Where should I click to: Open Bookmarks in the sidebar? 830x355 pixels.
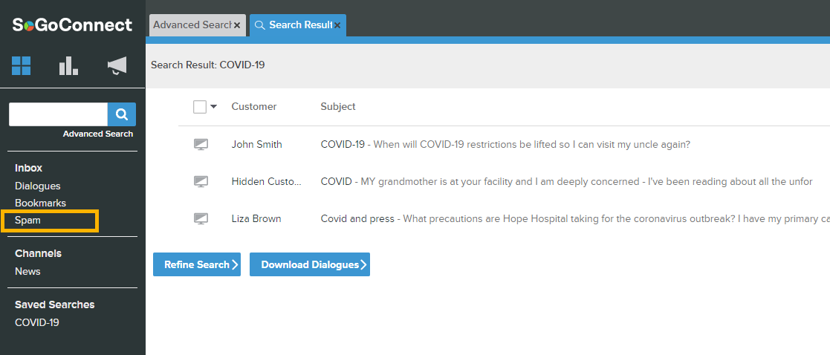40,203
